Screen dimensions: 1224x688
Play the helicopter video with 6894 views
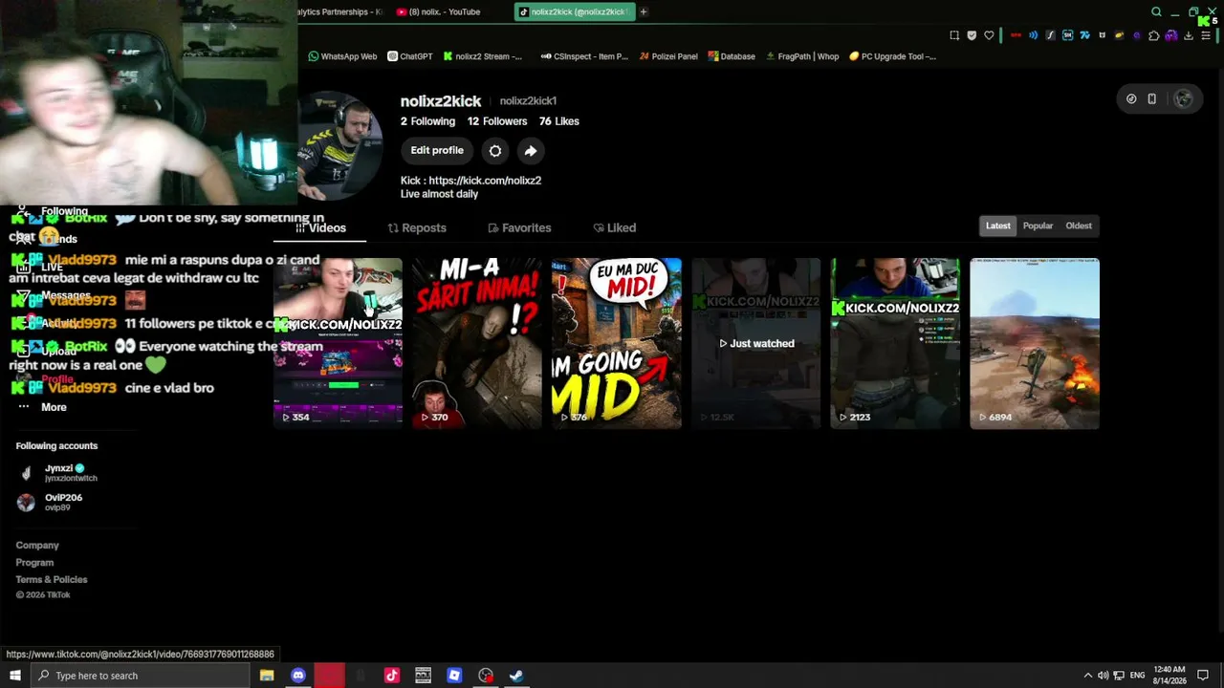[1035, 343]
